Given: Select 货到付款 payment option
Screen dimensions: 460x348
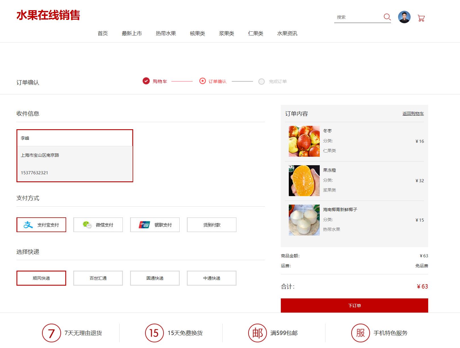Looking at the screenshot, I should 211,225.
